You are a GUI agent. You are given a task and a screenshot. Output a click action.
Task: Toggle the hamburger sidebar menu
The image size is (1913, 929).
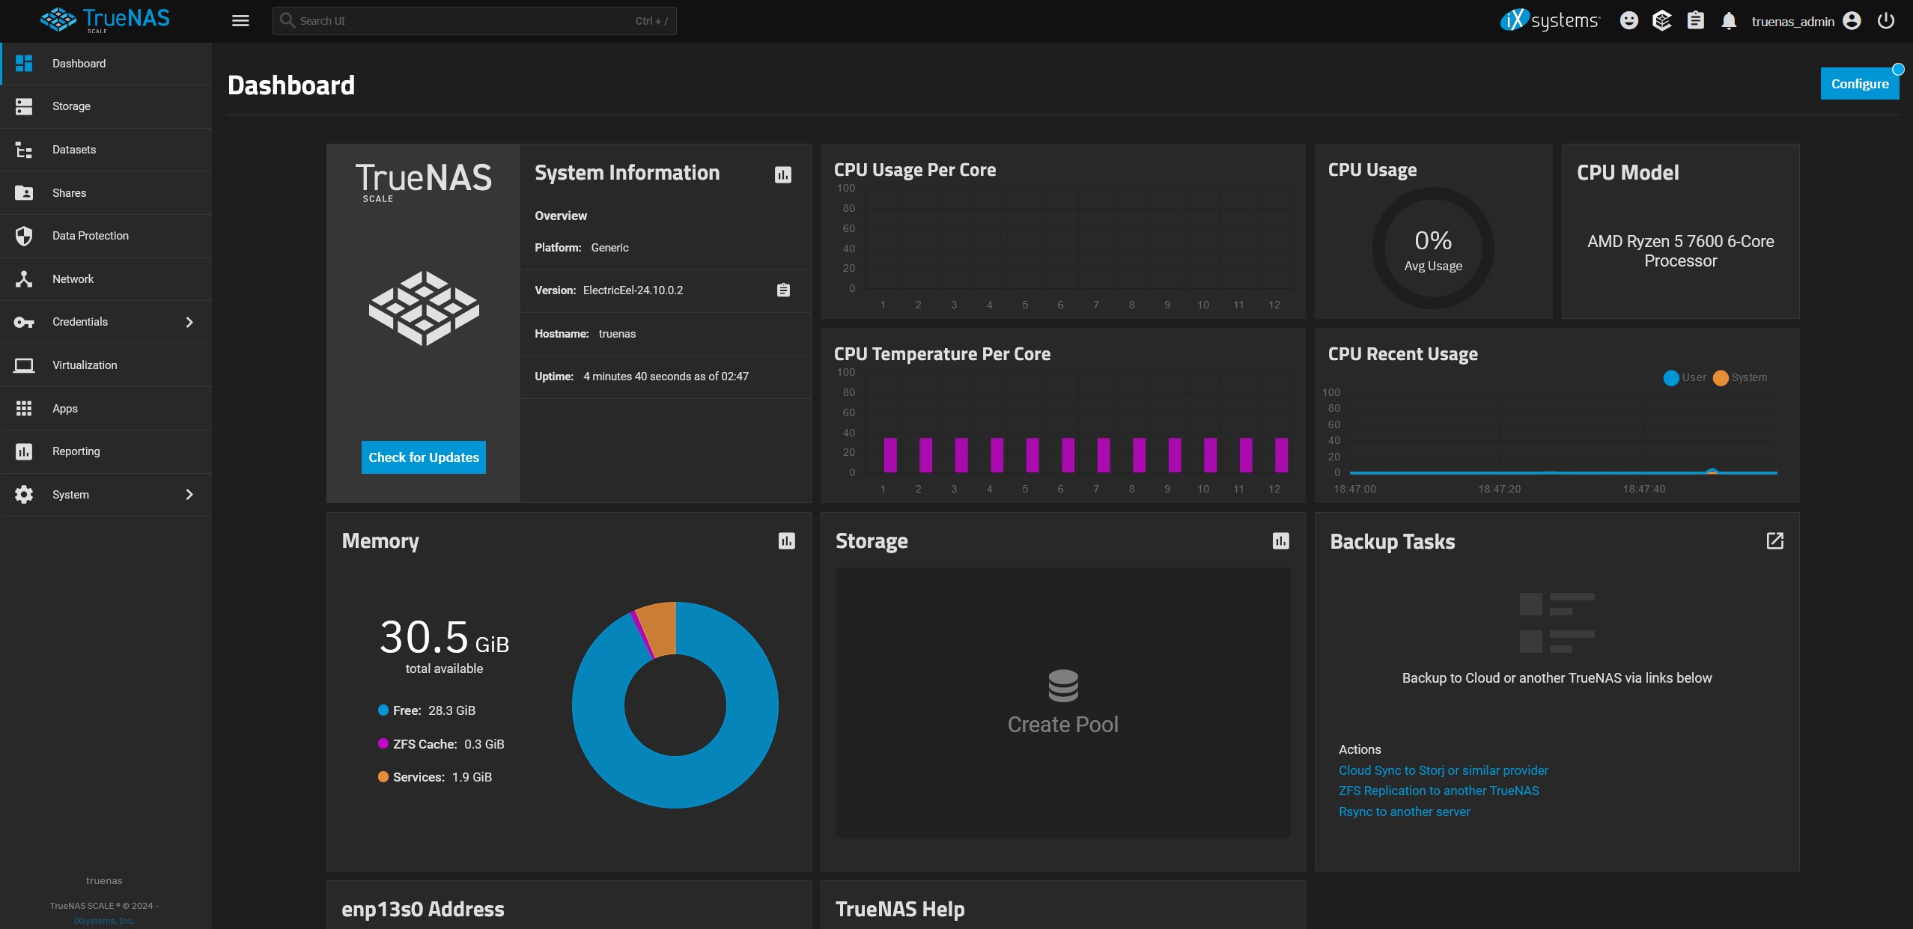point(240,21)
